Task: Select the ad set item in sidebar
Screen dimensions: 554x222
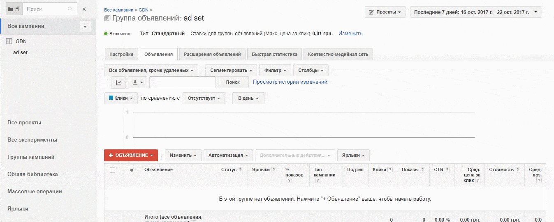Action: pyautogui.click(x=20, y=53)
